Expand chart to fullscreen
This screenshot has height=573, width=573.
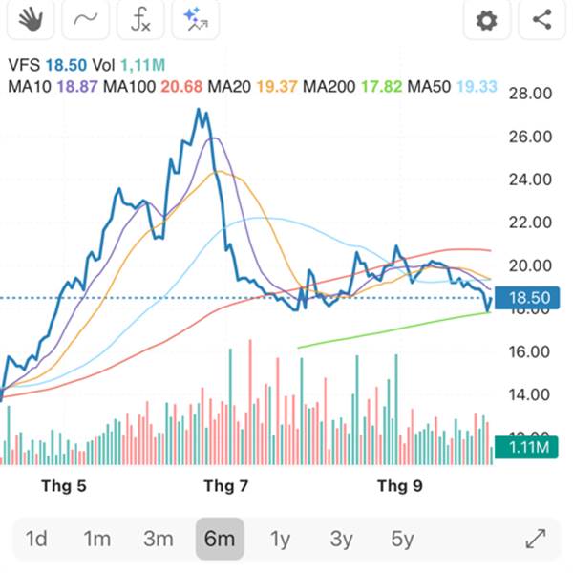coord(536,539)
